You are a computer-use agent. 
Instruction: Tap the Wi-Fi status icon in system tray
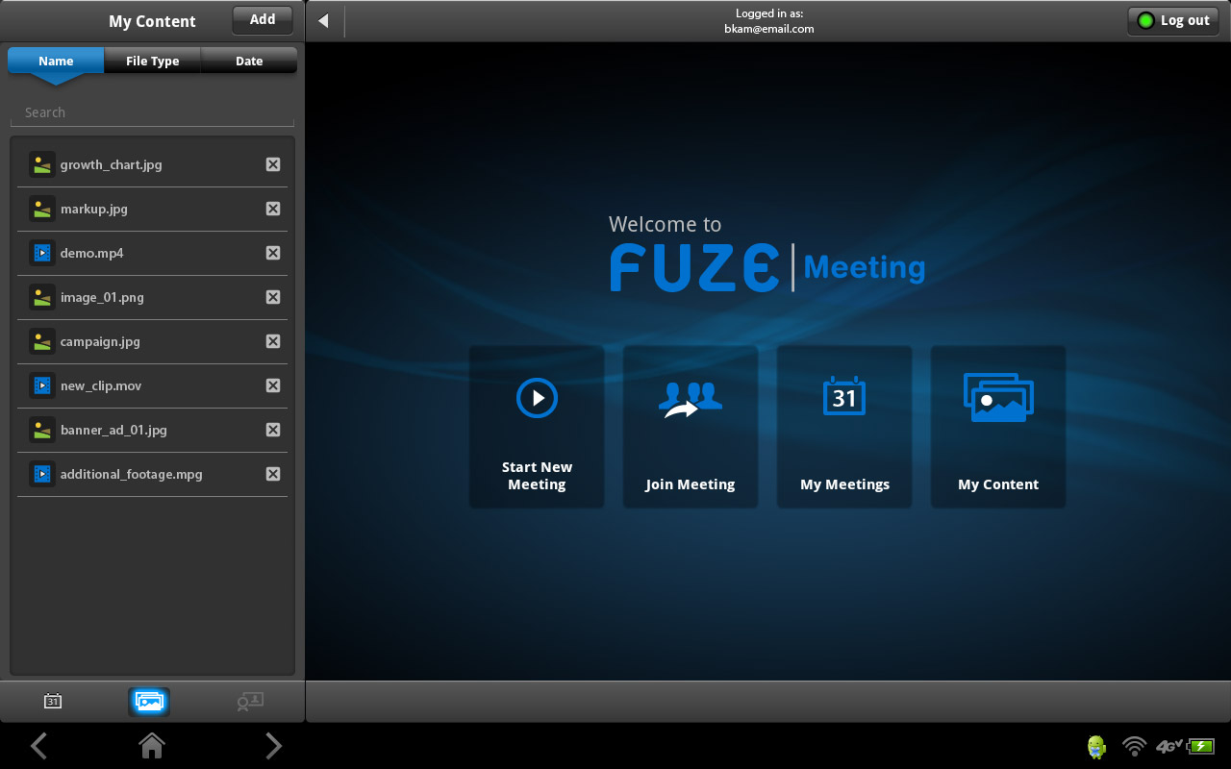[1134, 746]
